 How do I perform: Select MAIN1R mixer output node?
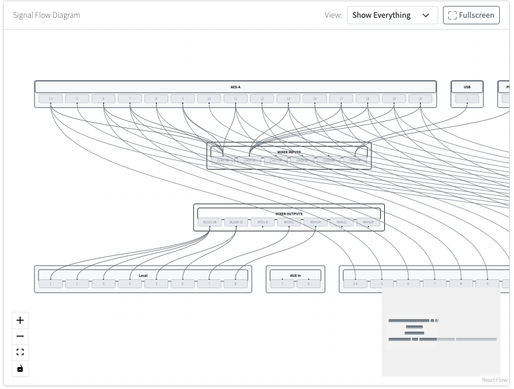click(316, 222)
